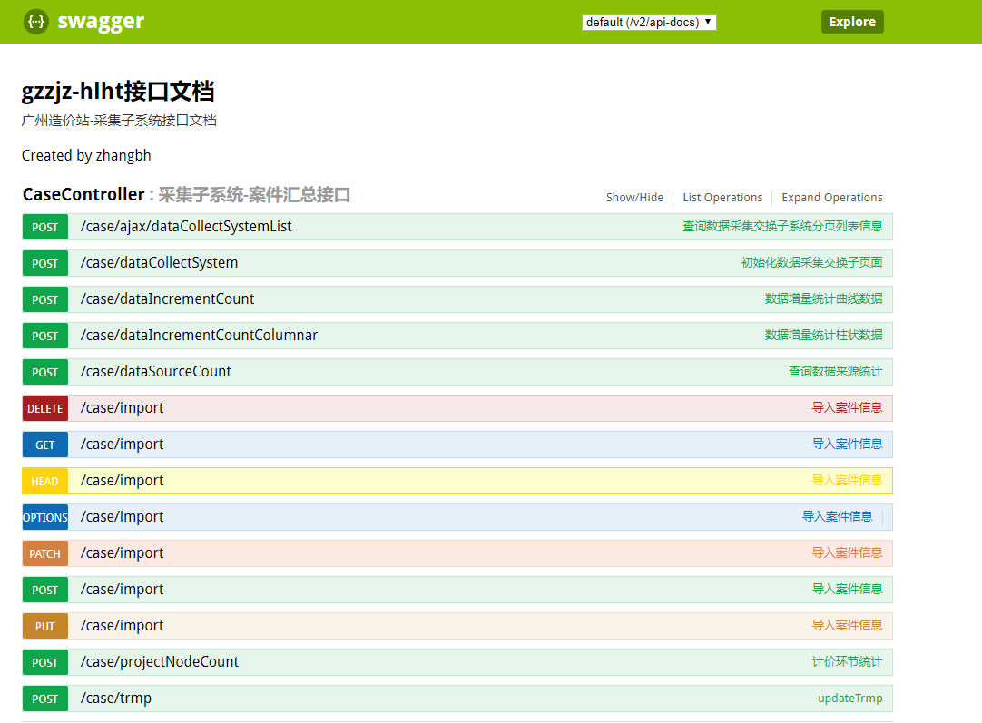Open /case/projectNodeCount path link
Screen dimensions: 982x723
click(x=160, y=662)
